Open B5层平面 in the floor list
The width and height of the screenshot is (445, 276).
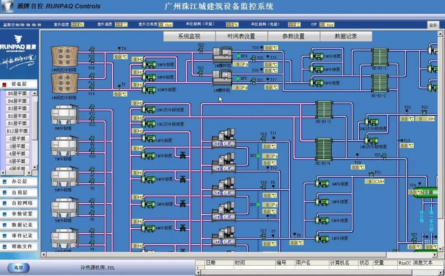[17, 93]
